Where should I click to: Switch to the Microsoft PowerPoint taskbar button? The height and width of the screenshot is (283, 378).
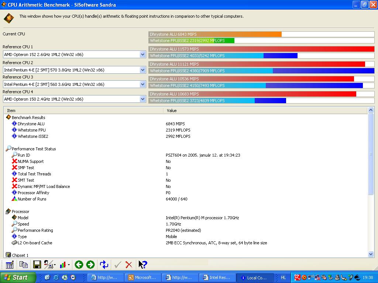[x=143, y=277]
